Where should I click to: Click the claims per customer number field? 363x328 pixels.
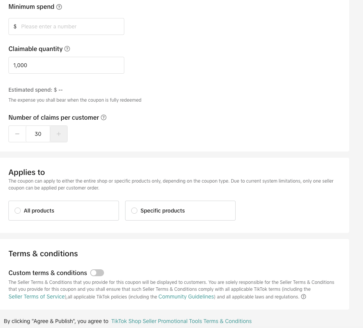click(x=38, y=134)
